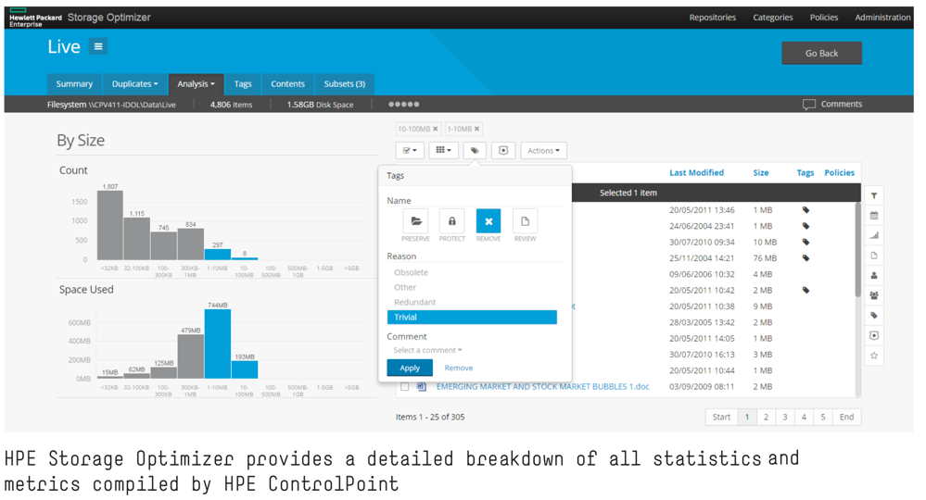Go to page 2 in pagination
Screen dimensions: 926x500
tap(766, 417)
